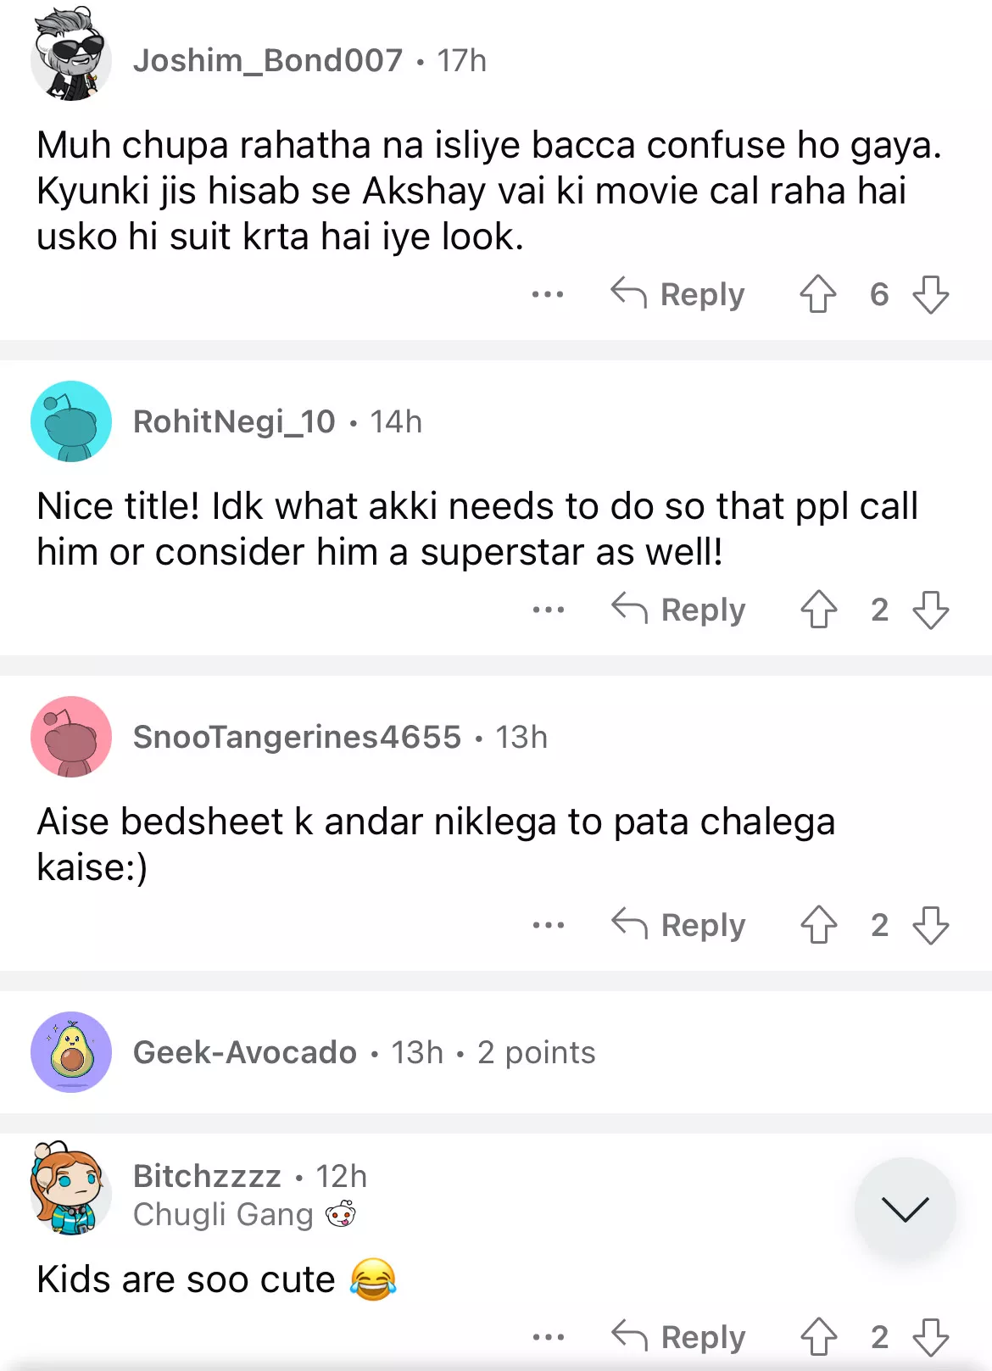Viewport: 992px width, 1371px height.
Task: Tap RohitNegi_10's teal avatar
Action: 71,421
